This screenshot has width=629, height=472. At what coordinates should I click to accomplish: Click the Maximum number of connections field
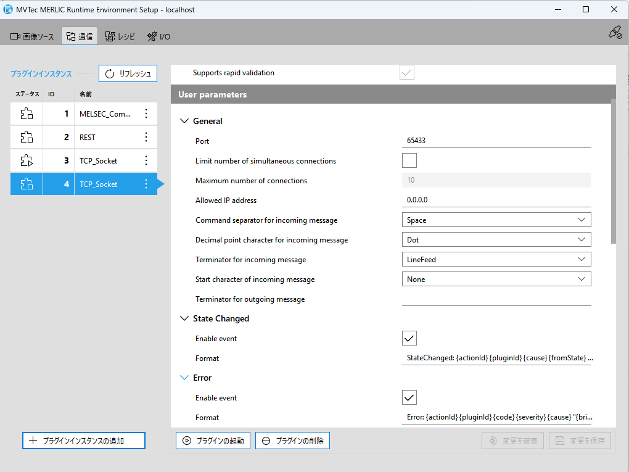(x=496, y=180)
